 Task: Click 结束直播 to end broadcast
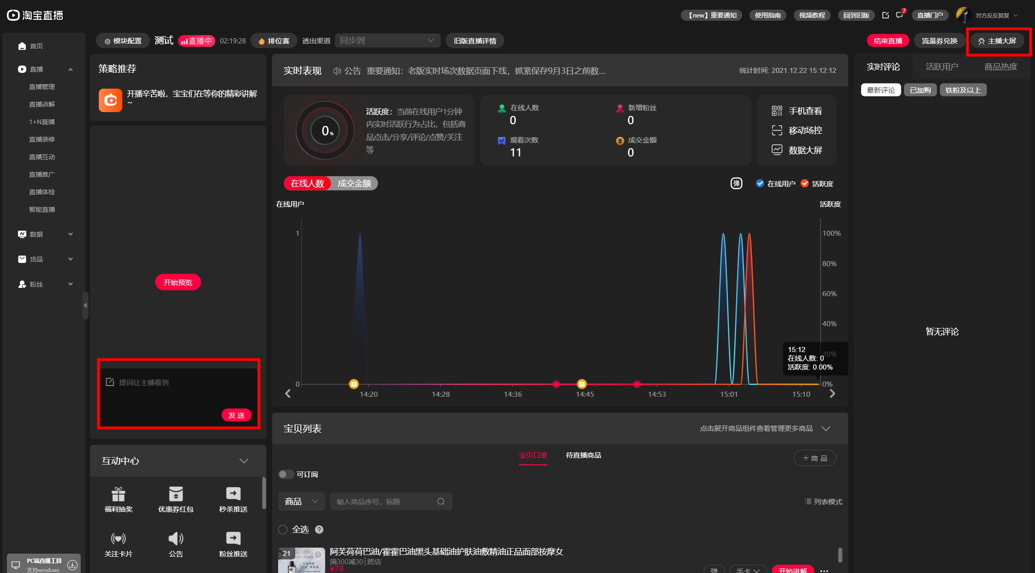coord(888,41)
